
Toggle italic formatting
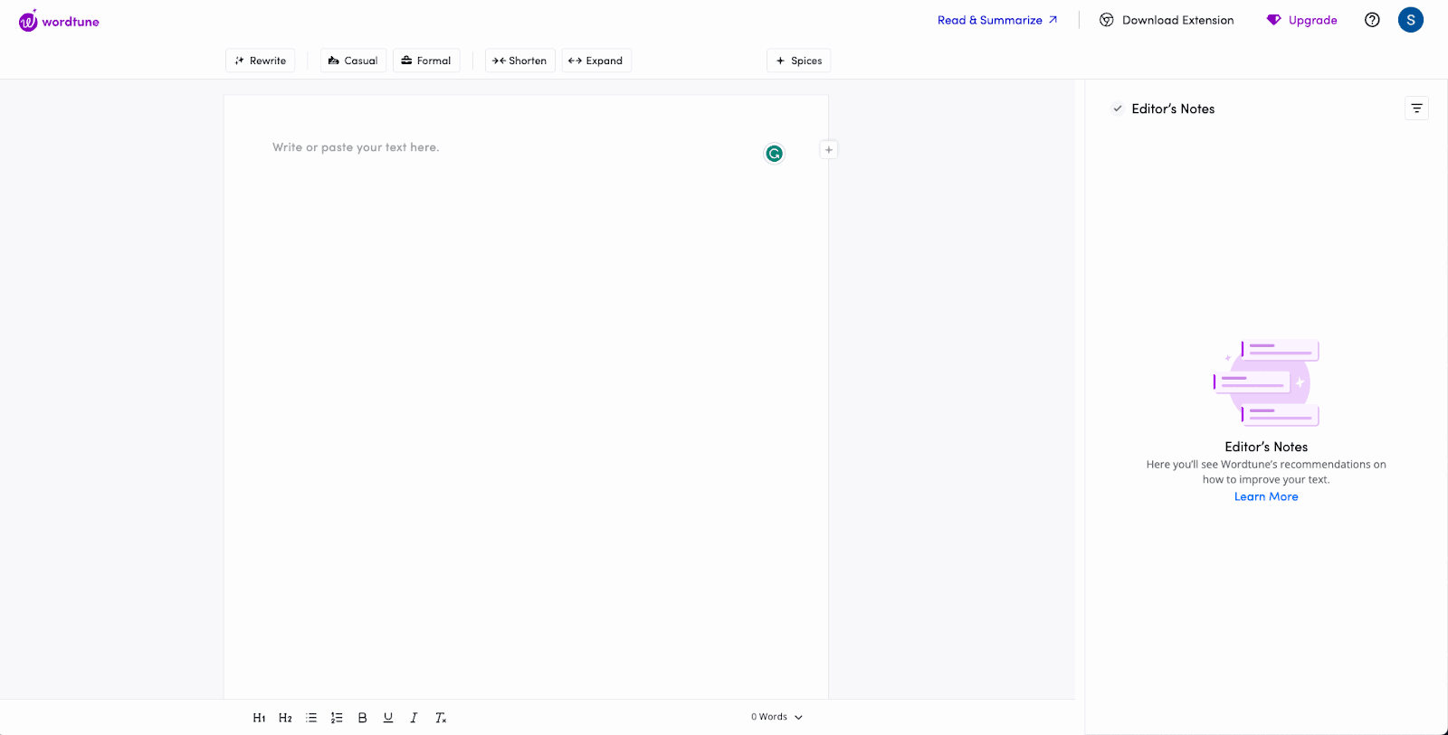pos(414,718)
